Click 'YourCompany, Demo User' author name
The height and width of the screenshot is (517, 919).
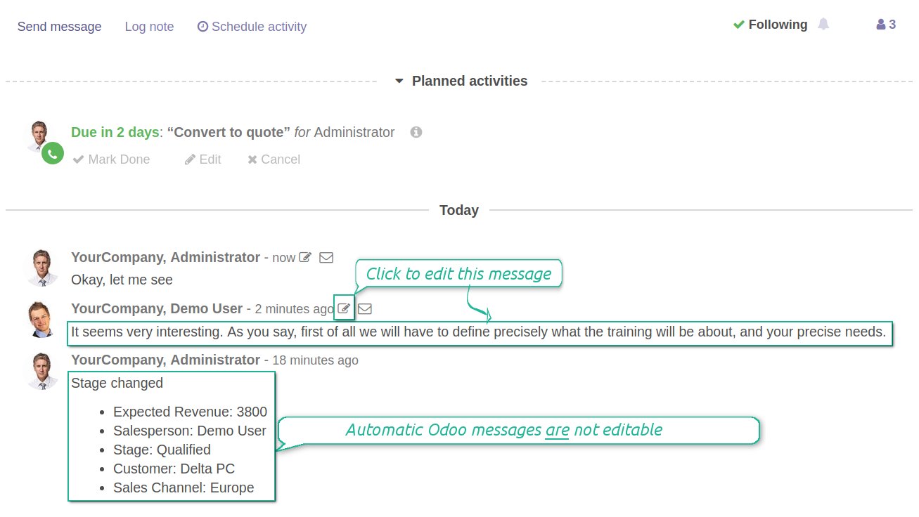click(x=157, y=308)
